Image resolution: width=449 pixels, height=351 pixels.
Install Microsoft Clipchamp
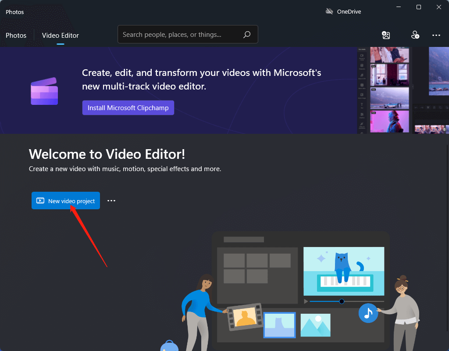coord(128,108)
